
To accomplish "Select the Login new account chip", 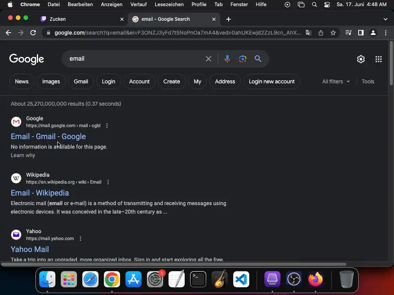I will click(x=272, y=81).
